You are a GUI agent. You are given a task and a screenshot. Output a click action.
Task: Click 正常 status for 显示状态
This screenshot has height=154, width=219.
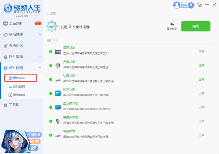click(x=201, y=52)
